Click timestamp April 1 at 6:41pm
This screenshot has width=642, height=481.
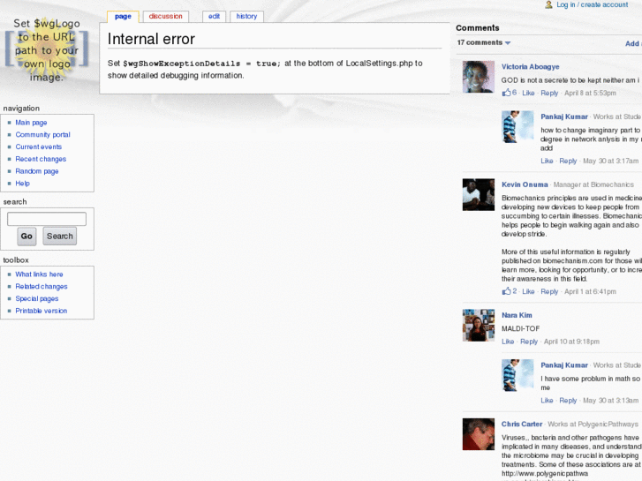tap(590, 291)
